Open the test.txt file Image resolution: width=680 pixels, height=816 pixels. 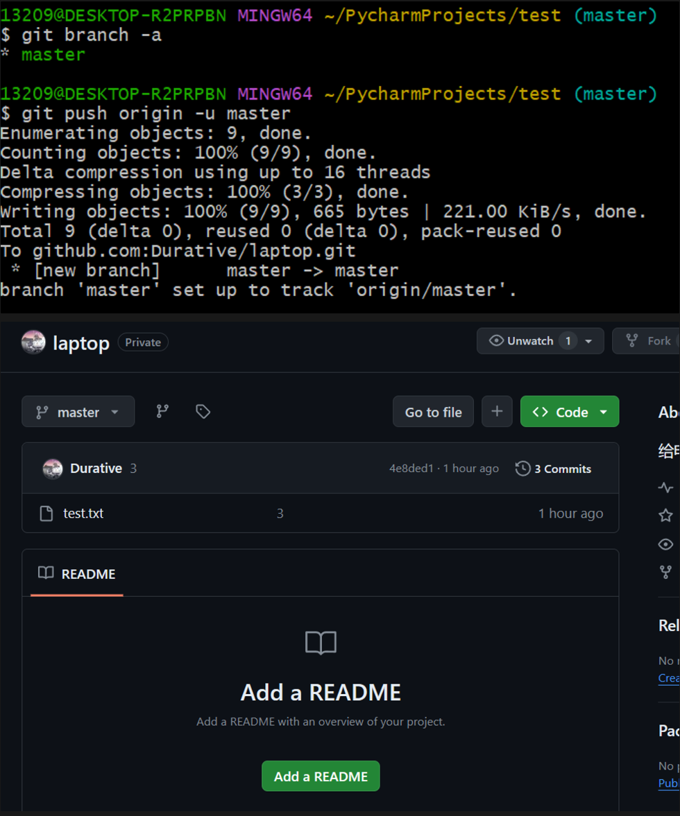83,514
